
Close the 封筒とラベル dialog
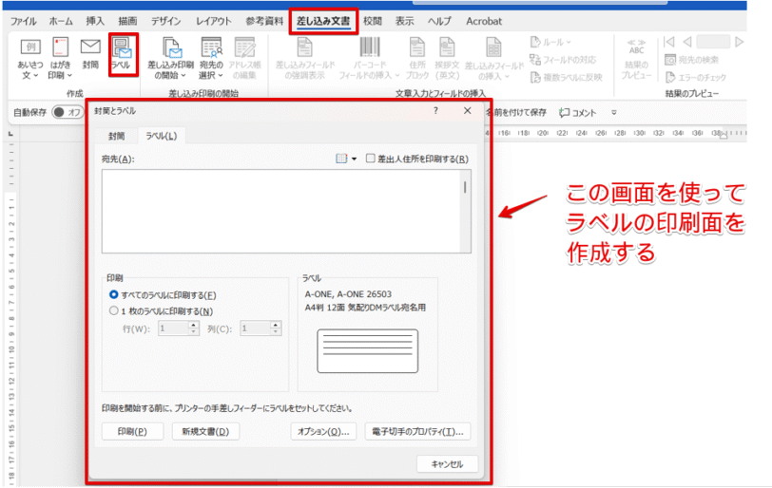tap(467, 111)
